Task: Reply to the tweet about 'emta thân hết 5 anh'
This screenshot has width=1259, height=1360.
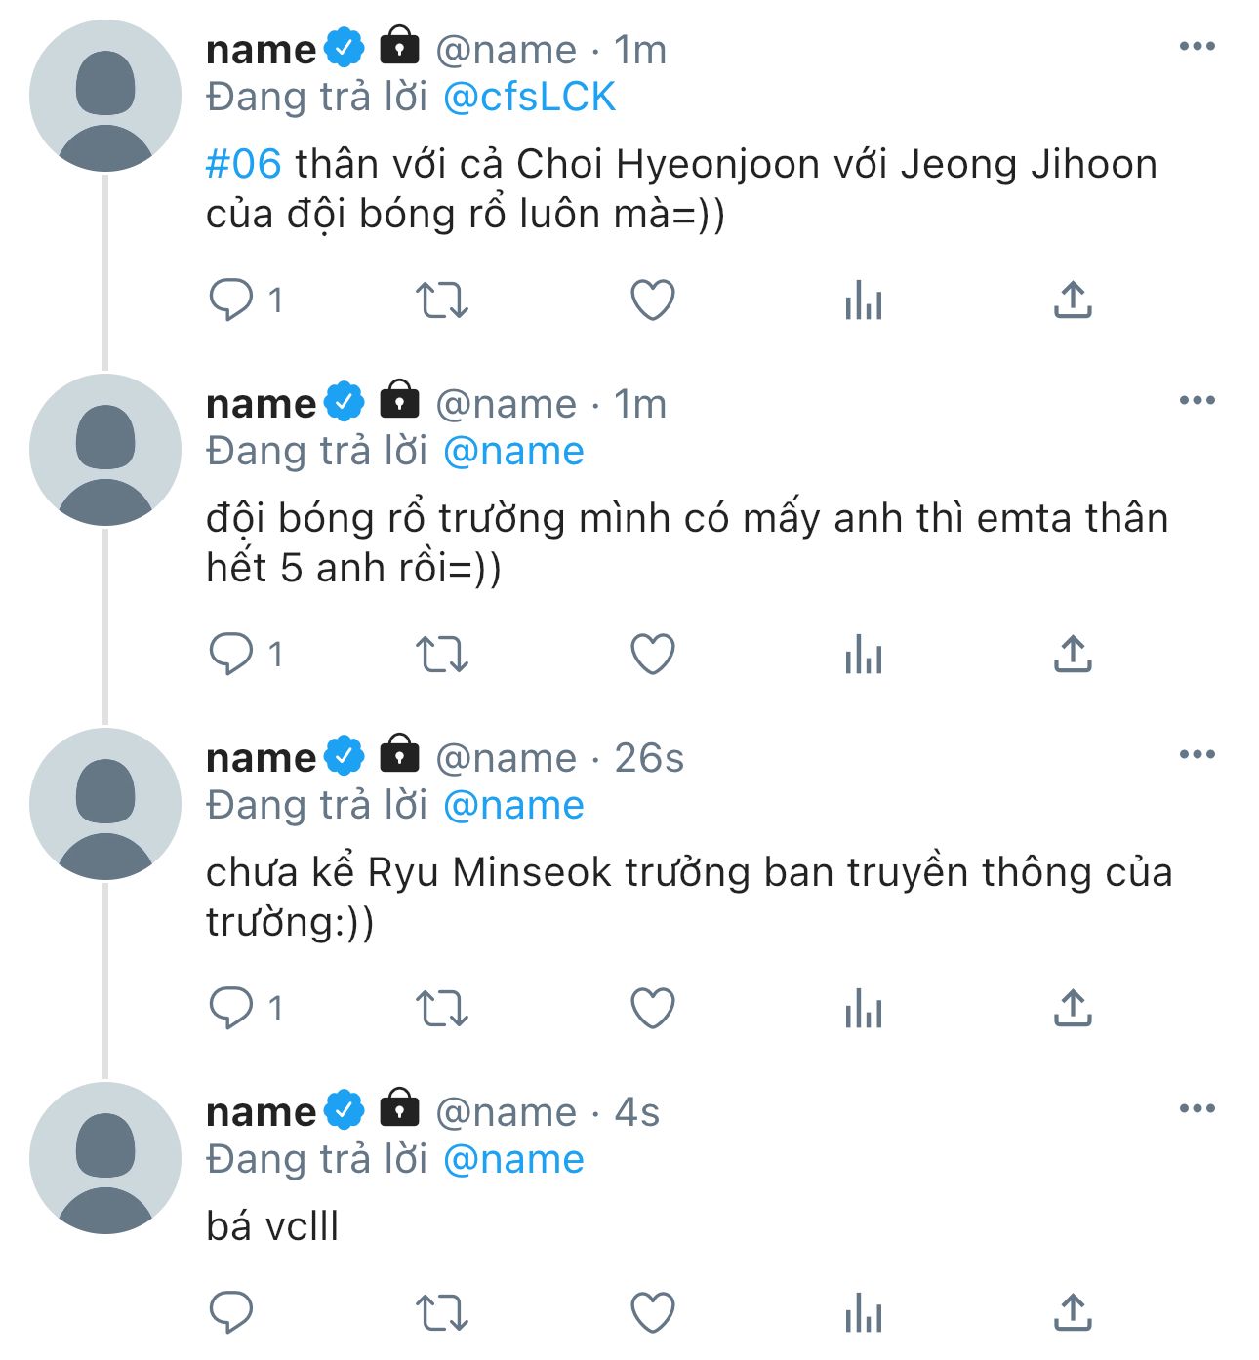Action: (x=231, y=654)
